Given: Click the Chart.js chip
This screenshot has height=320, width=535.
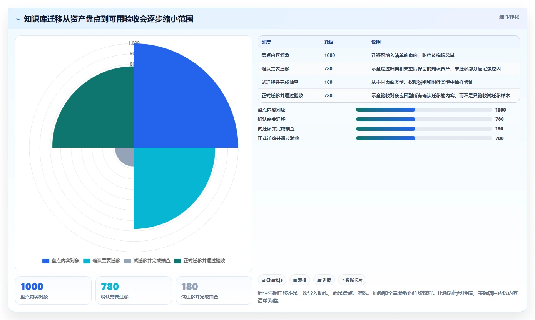Looking at the screenshot, I should click(x=272, y=280).
